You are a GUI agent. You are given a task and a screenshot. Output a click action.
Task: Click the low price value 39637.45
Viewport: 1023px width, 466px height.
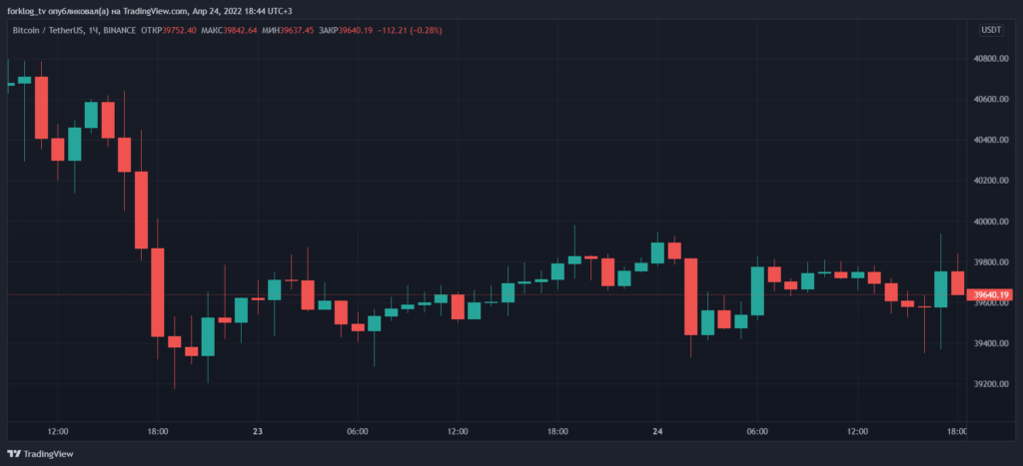point(295,31)
